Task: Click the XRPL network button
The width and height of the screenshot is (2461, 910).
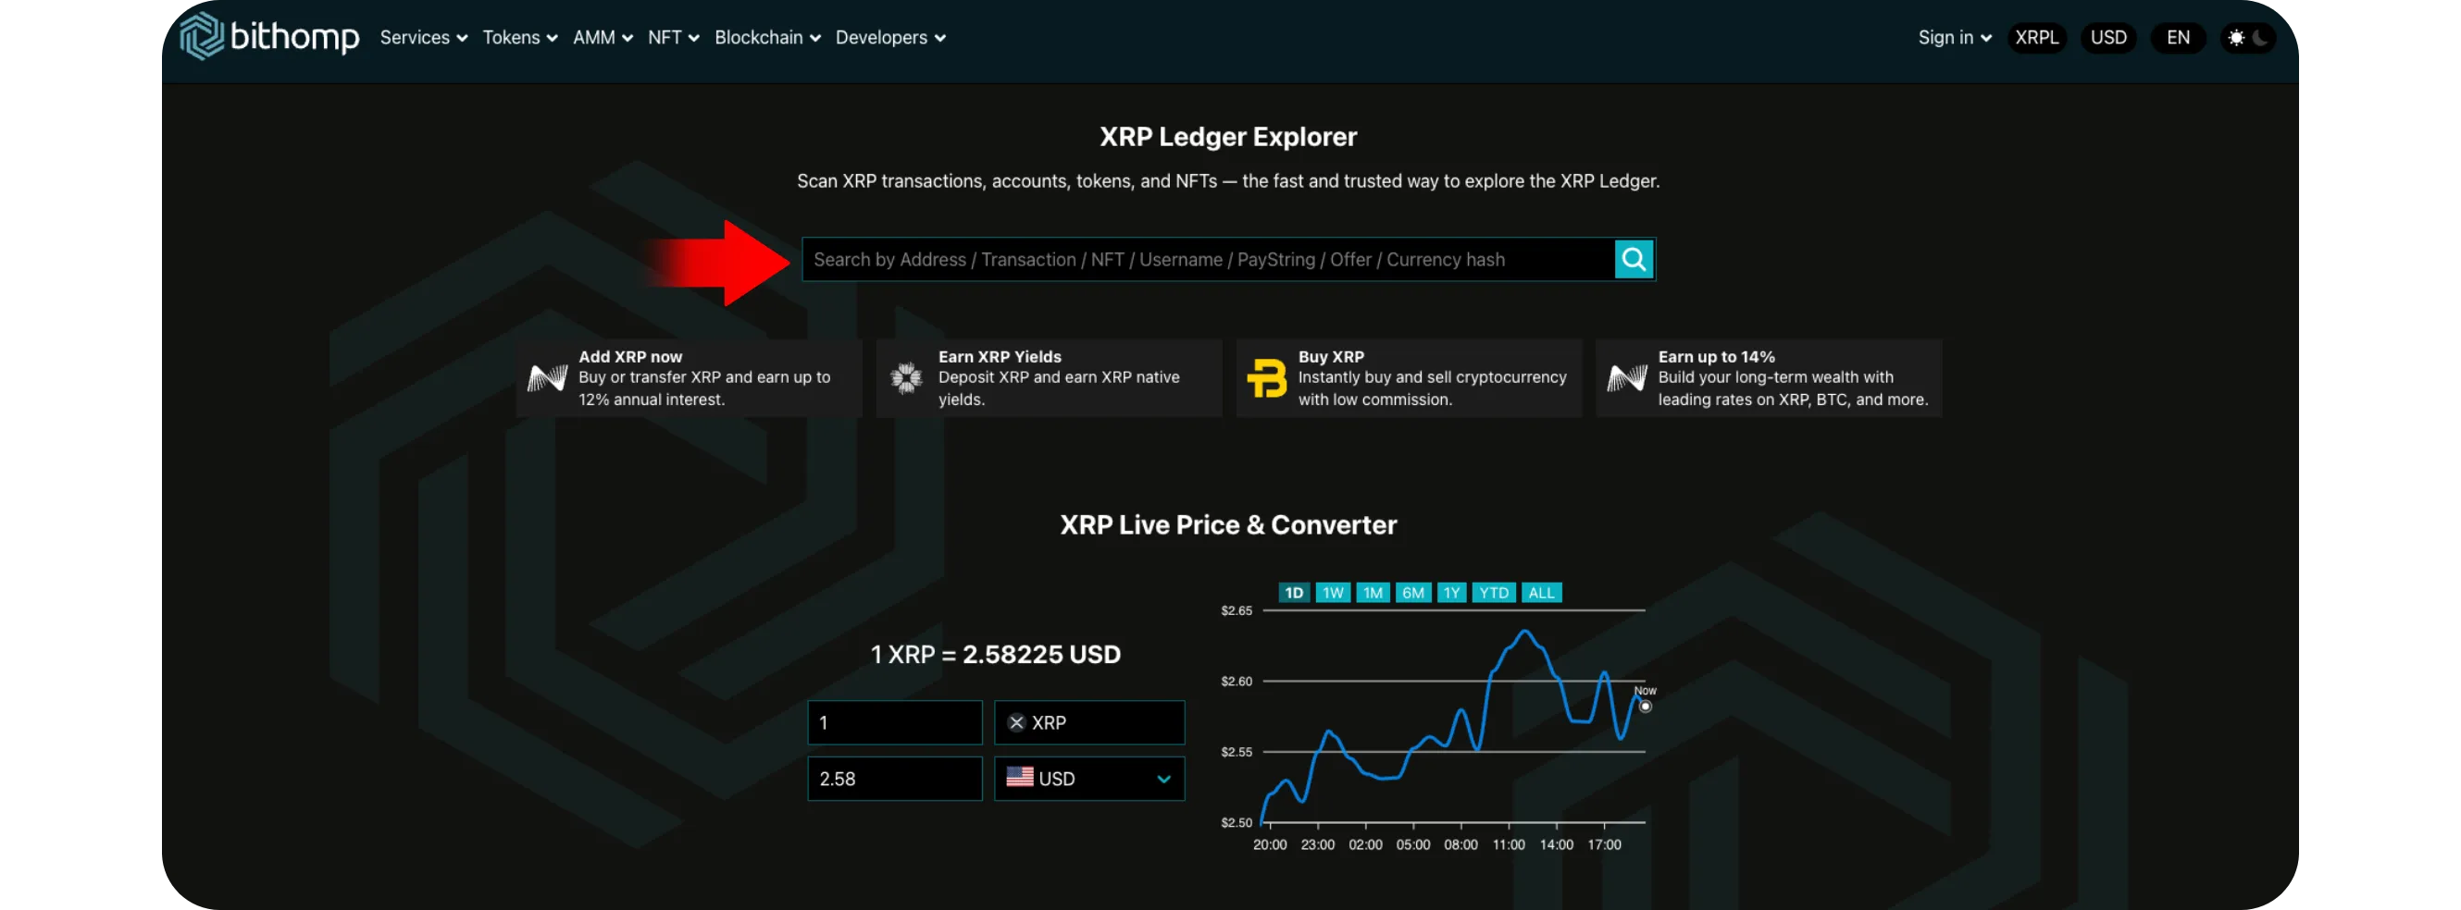Action: [x=2036, y=38]
